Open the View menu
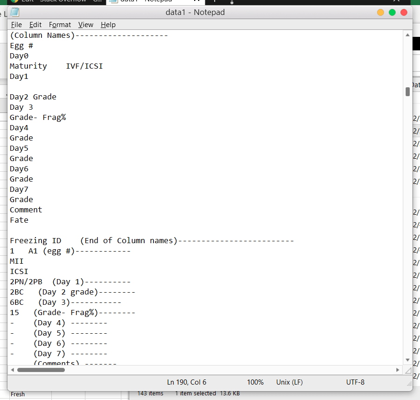Viewport: 420px width, 400px height. click(x=86, y=24)
